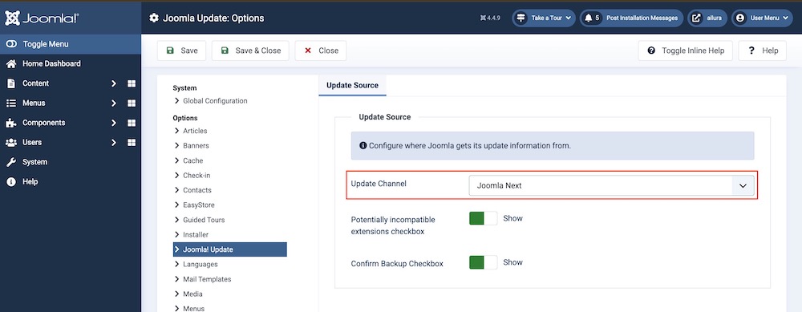The image size is (802, 312).
Task: Open the Languages options
Action: click(x=200, y=265)
